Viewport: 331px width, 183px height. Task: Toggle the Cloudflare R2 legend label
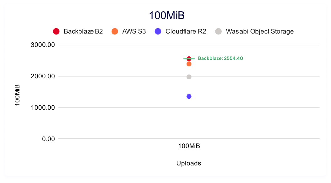[186, 31]
